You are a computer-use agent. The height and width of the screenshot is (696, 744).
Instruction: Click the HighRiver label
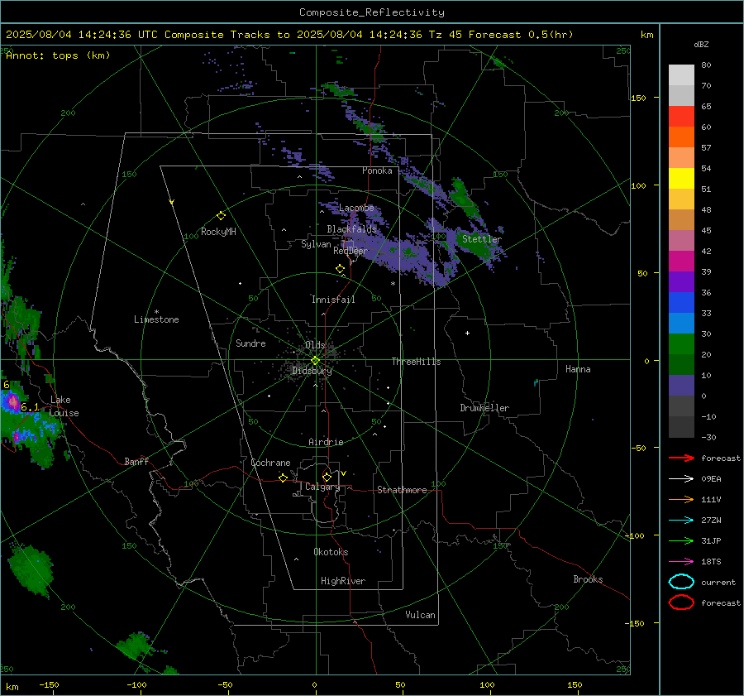[x=343, y=581]
